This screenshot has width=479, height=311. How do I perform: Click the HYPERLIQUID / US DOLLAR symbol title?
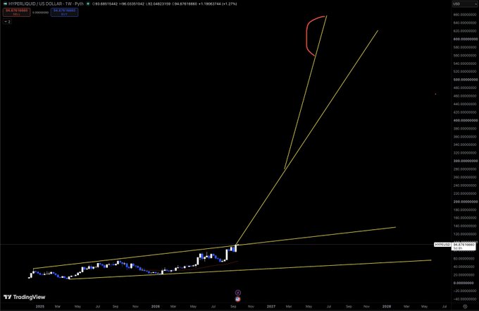pos(46,4)
